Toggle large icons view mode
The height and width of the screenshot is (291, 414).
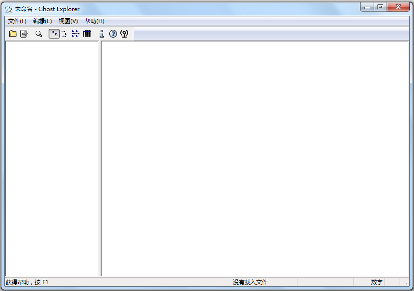54,34
